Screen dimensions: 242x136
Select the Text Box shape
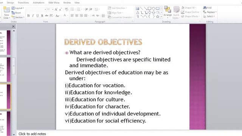137,8
